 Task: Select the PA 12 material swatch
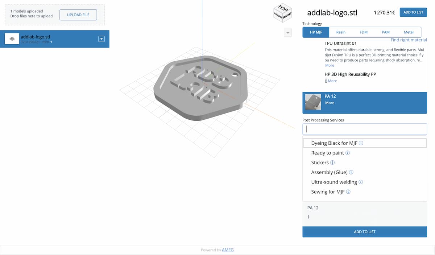tap(313, 102)
